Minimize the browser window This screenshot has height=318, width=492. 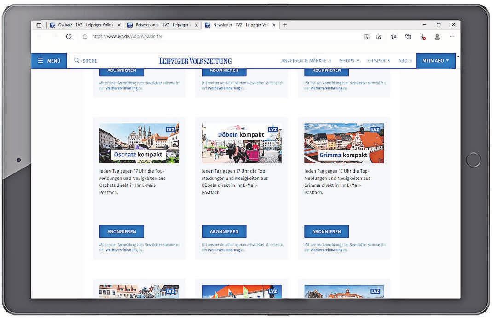424,24
